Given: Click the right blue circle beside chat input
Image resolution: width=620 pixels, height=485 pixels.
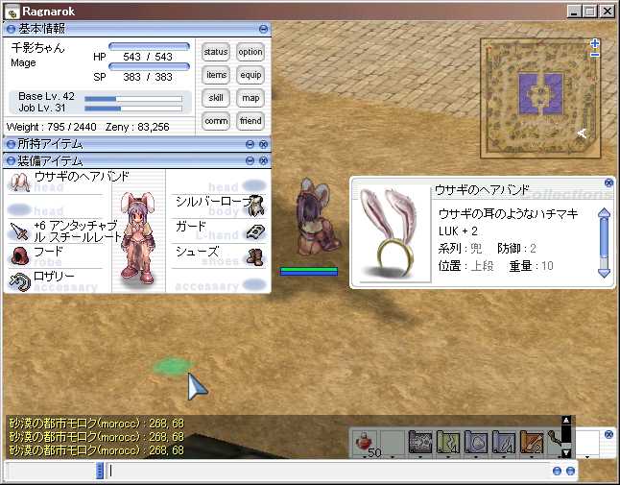Looking at the screenshot, I should coord(571,471).
